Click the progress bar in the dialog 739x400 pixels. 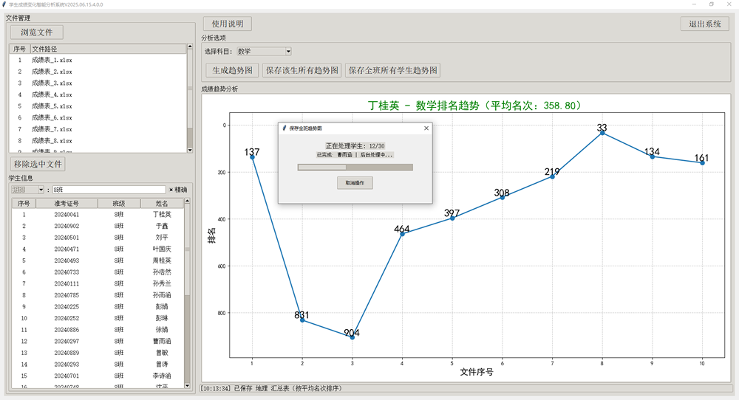(355, 168)
